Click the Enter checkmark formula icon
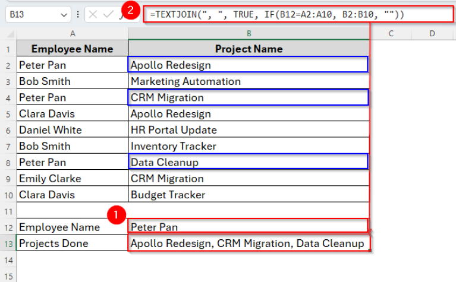This screenshot has width=456, height=282. point(108,14)
